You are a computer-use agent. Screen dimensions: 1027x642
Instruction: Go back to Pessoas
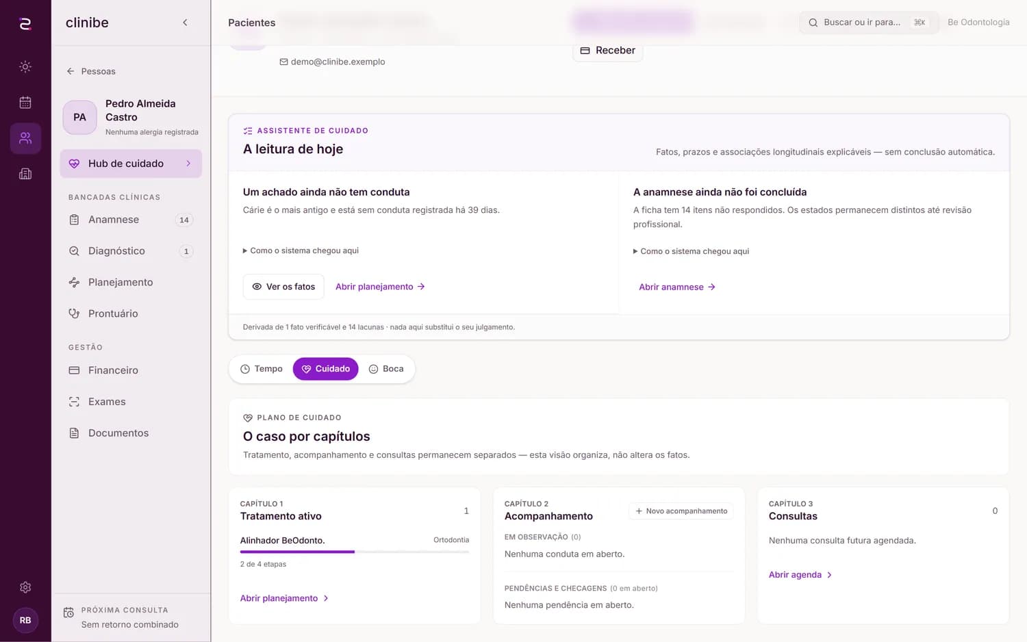pos(91,71)
